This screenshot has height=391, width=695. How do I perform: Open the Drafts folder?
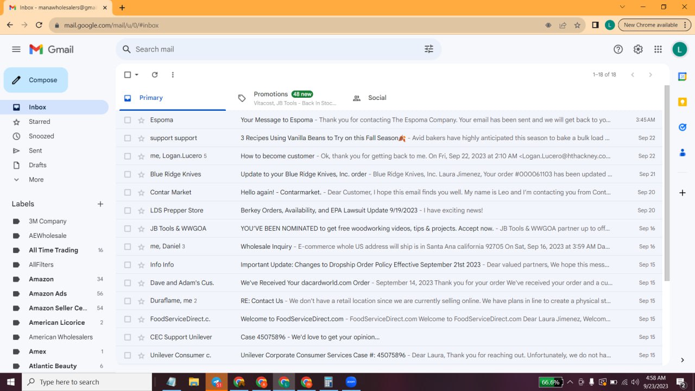tap(54, 165)
